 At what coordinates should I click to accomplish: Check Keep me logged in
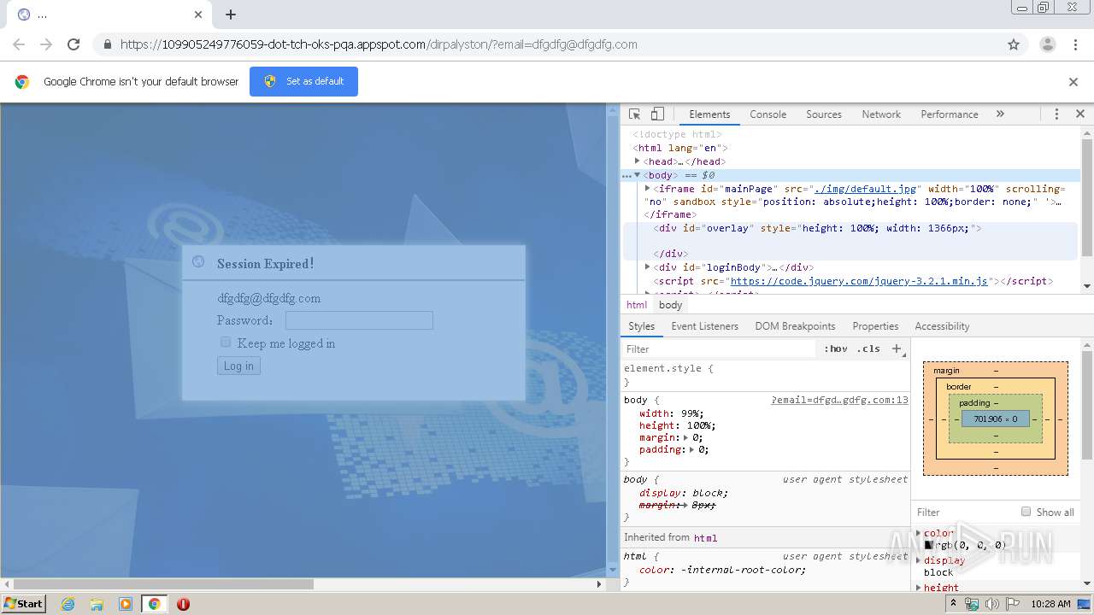pos(226,343)
